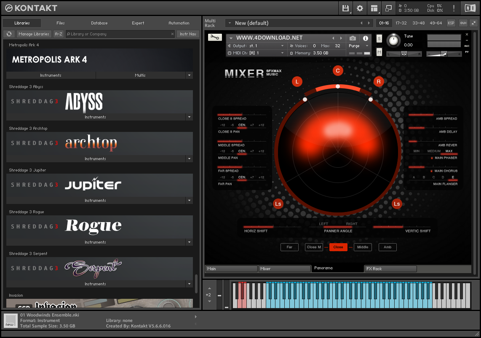Click the save floppy disk icon

(x=345, y=8)
